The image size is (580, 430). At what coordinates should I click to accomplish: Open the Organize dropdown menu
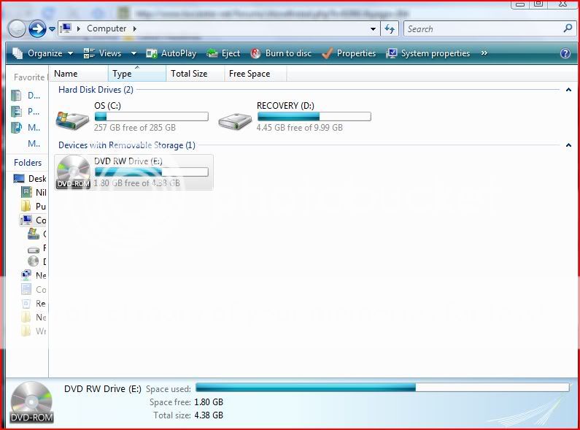click(44, 53)
